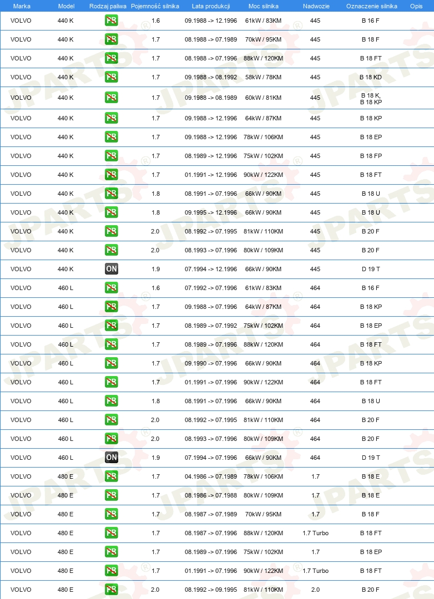The image size is (434, 599).
Task: Click date range 09.1995 -> 12.1996
Action: pos(211,212)
